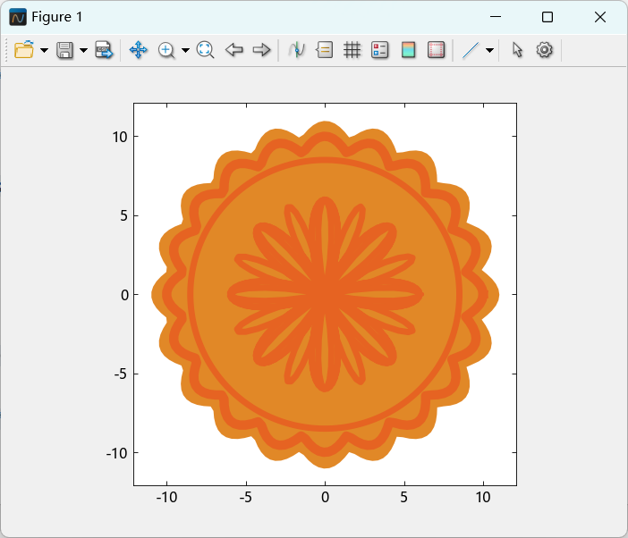Click the Open file folder icon

click(23, 50)
